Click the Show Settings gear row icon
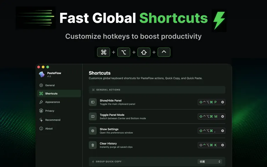267x167 pixels. point(93,131)
